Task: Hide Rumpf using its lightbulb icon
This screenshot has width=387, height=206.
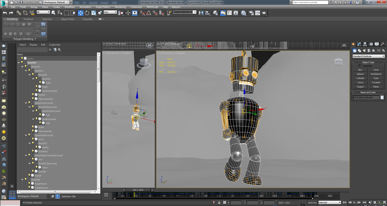Action: click(x=29, y=175)
